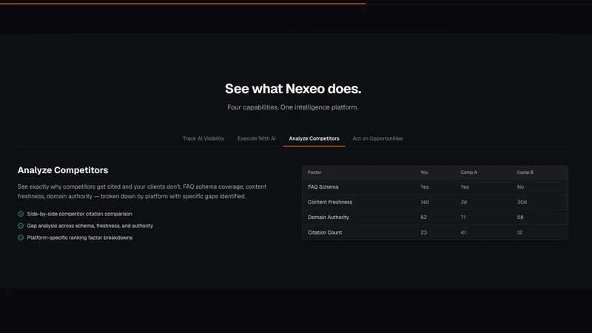592x333 pixels.
Task: Click the 'Comp B' column header
Action: (x=525, y=172)
